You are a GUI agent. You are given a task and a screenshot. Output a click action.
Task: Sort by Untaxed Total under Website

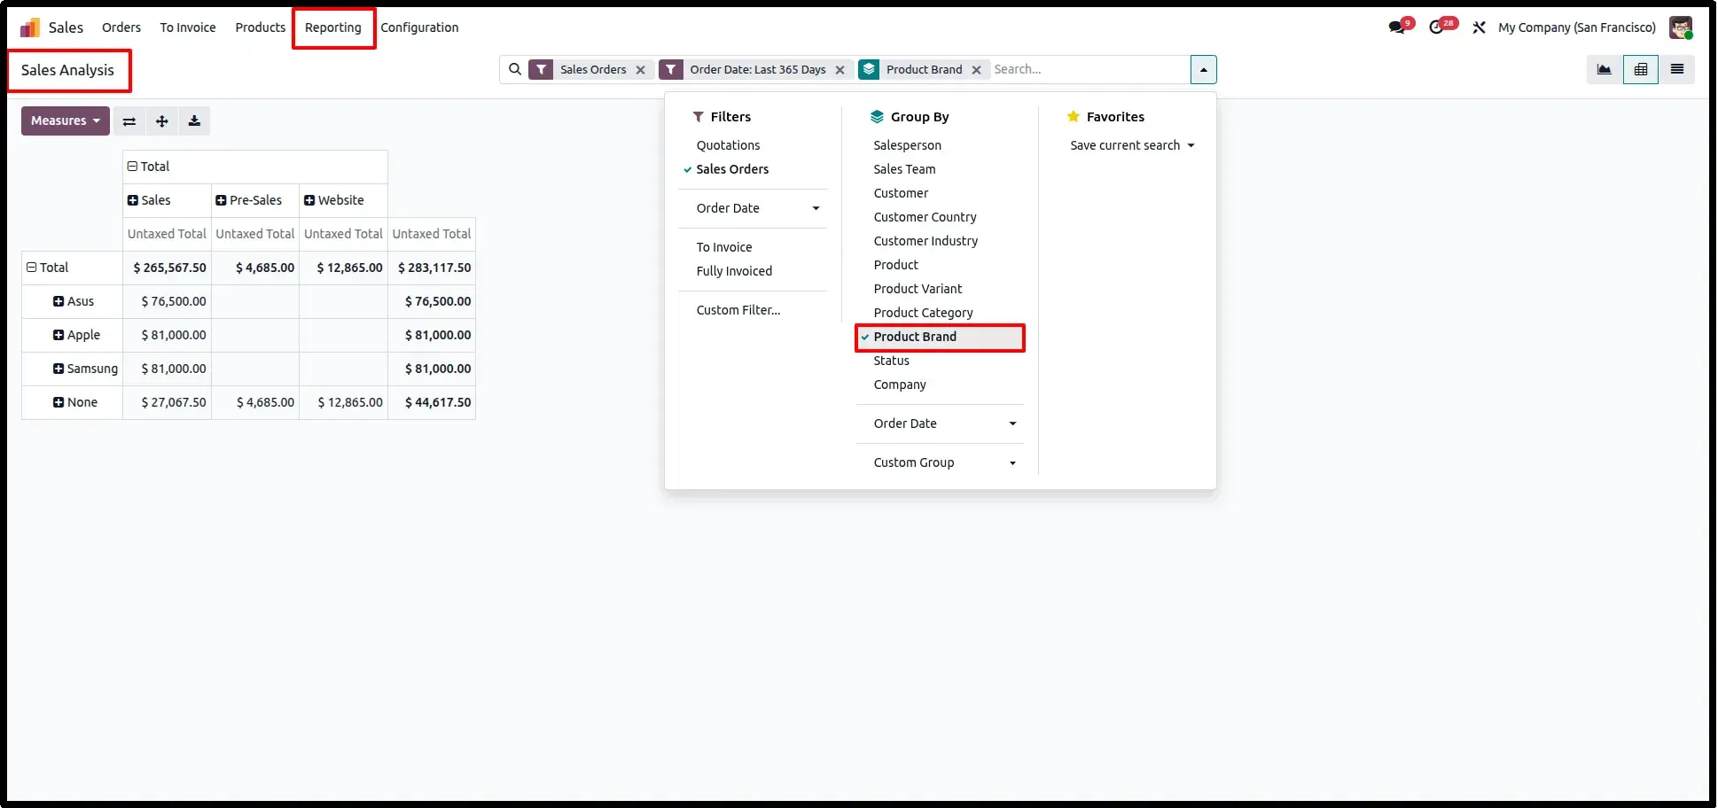343,234
